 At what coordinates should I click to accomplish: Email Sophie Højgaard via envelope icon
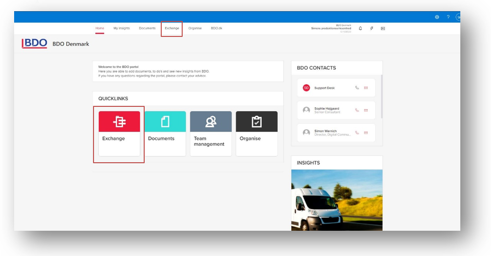[x=366, y=110]
